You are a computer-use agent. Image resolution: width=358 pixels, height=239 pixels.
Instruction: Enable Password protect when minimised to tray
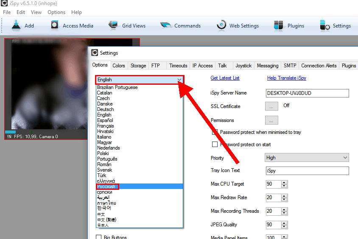(215, 132)
